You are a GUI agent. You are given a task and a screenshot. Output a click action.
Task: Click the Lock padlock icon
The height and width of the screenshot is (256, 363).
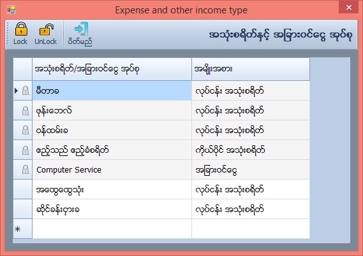21,29
